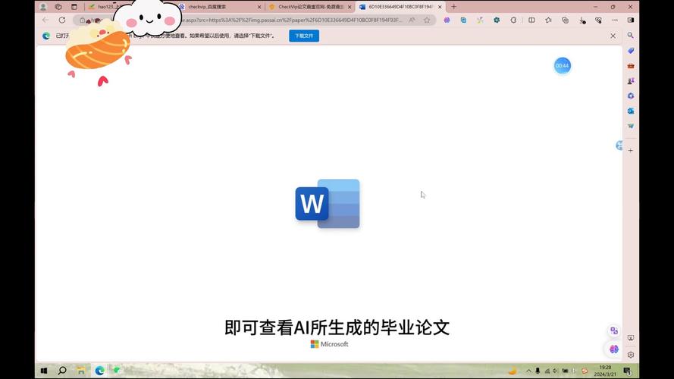Image resolution: width=674 pixels, height=379 pixels.
Task: Open sidebar screen cast icon at bottom
Action: pos(631,338)
